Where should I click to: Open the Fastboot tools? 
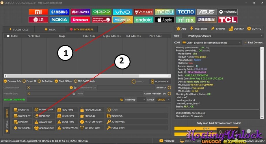coord(198,29)
